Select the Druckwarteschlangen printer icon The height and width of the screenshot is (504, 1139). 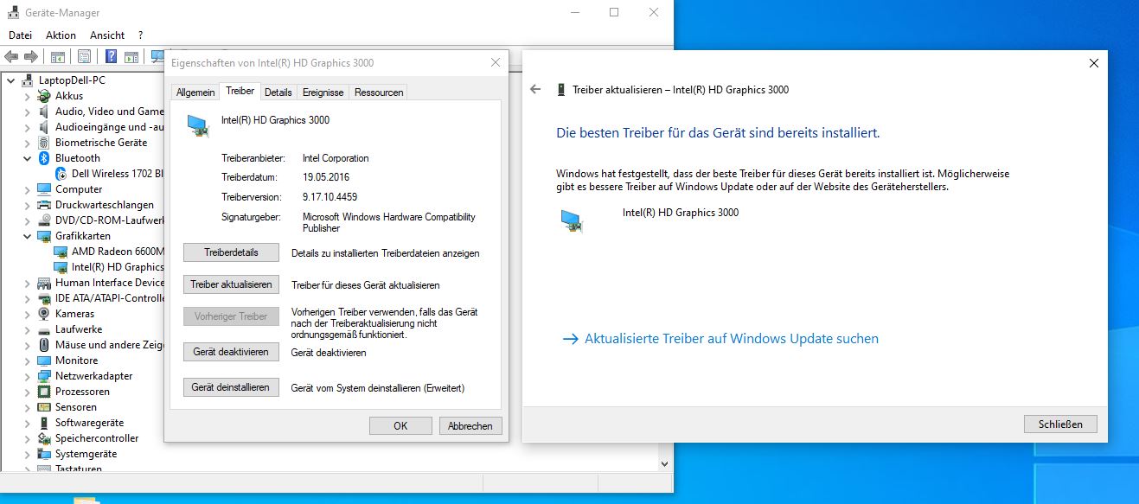(x=45, y=205)
